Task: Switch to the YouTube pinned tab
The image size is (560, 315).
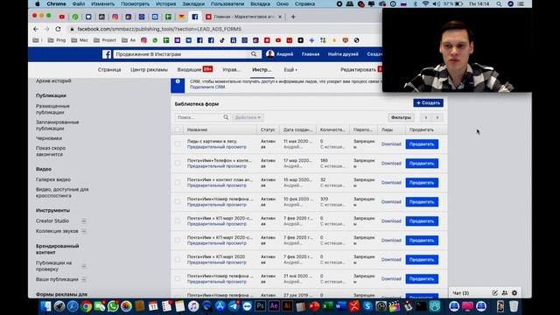Action: 62,17
